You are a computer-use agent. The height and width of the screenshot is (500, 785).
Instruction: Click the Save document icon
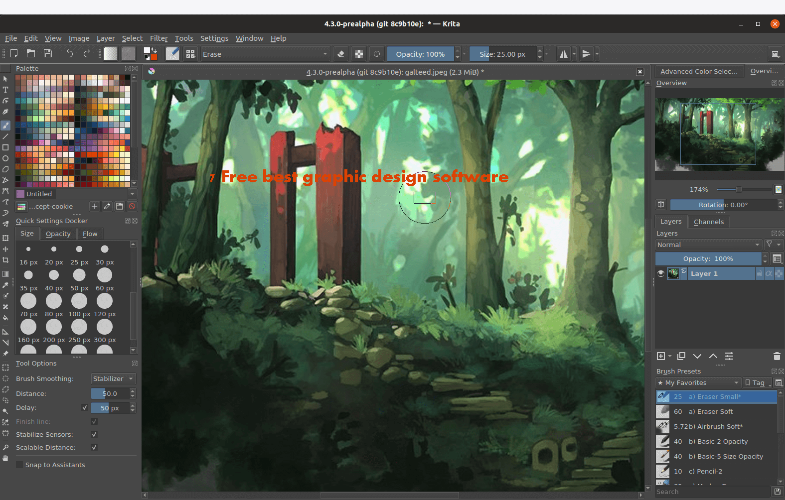point(48,54)
